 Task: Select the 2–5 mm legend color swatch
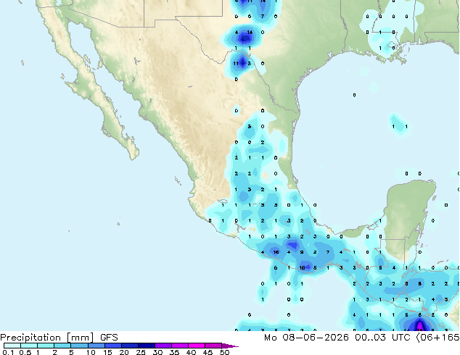coord(62,346)
